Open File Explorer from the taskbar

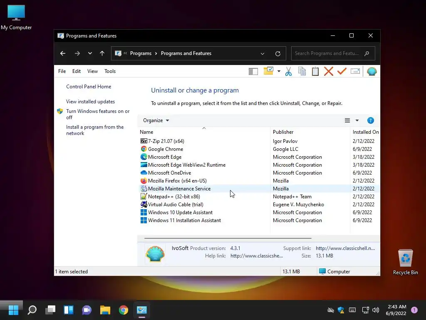tap(105, 310)
